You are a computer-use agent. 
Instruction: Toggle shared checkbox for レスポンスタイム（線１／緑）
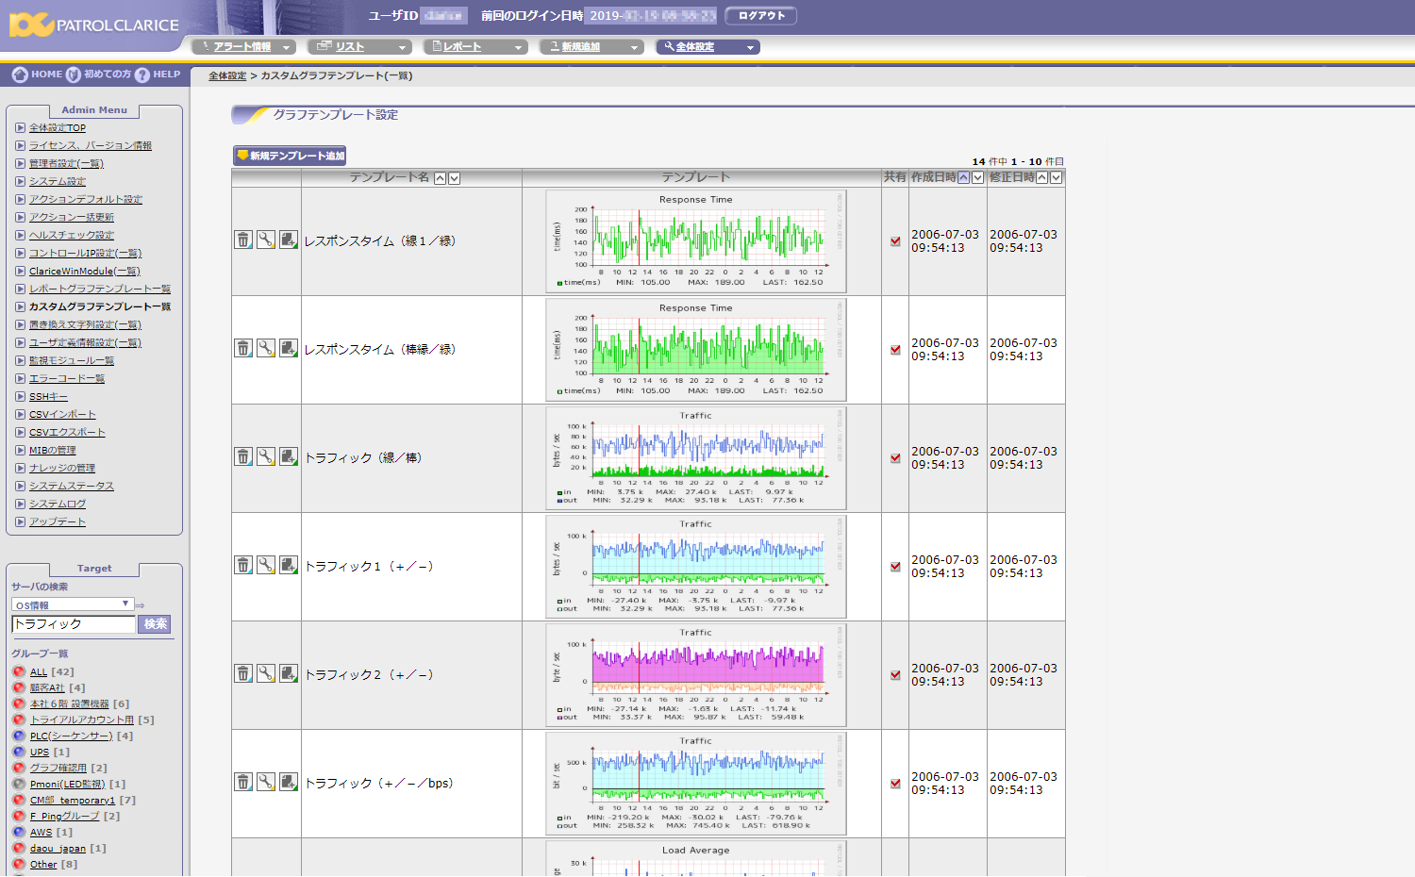click(x=895, y=241)
